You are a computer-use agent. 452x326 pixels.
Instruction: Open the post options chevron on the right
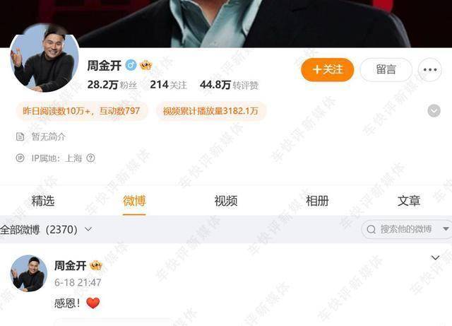pos(435,257)
